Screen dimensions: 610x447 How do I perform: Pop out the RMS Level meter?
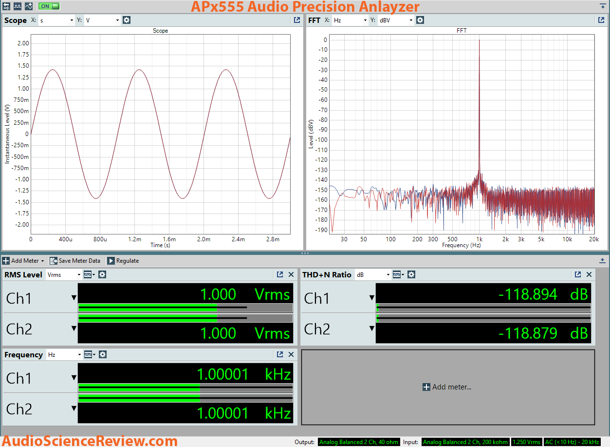[x=280, y=275]
